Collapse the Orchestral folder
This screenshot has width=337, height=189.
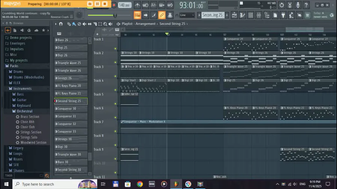pos(24,111)
